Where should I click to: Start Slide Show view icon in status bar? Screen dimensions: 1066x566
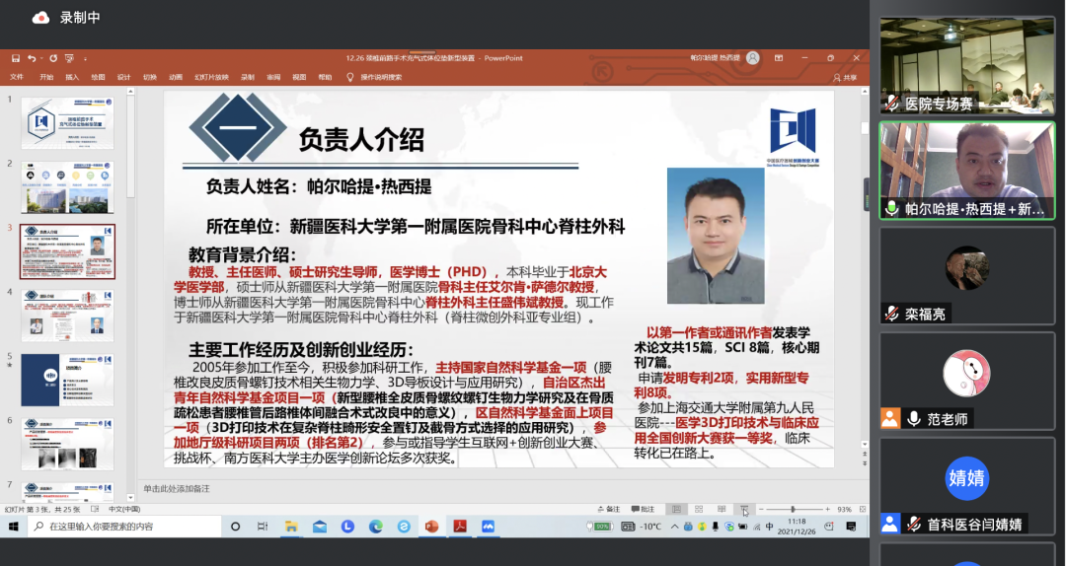[x=744, y=509]
